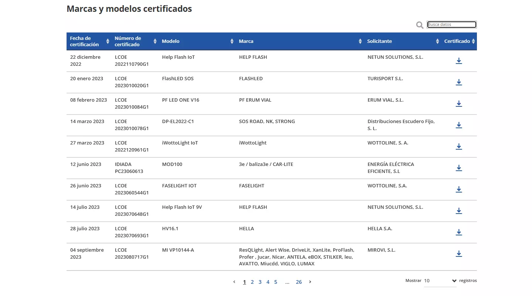532x296 pixels.
Task: Select the 3e / baliza3e / CAR-LITE cell
Action: pos(266,164)
